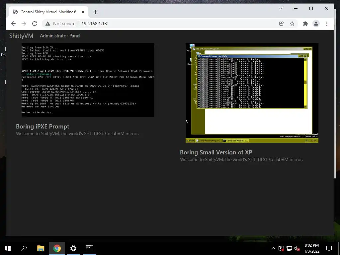The image size is (340, 255).
Task: Go back to the previous page
Action: click(x=13, y=24)
